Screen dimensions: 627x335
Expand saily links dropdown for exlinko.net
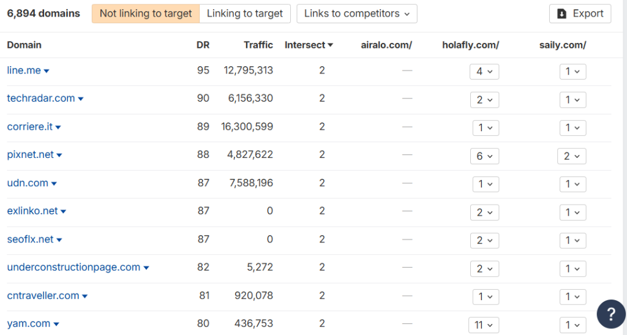(573, 213)
